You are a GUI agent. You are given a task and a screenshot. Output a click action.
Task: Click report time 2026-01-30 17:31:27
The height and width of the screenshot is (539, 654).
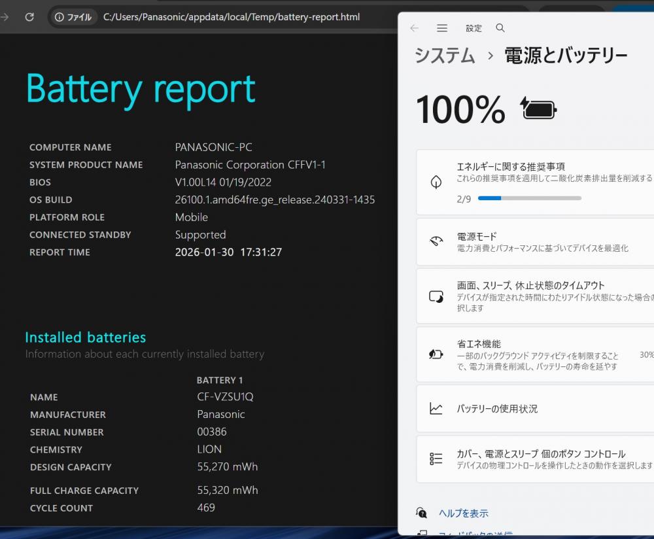pos(228,252)
